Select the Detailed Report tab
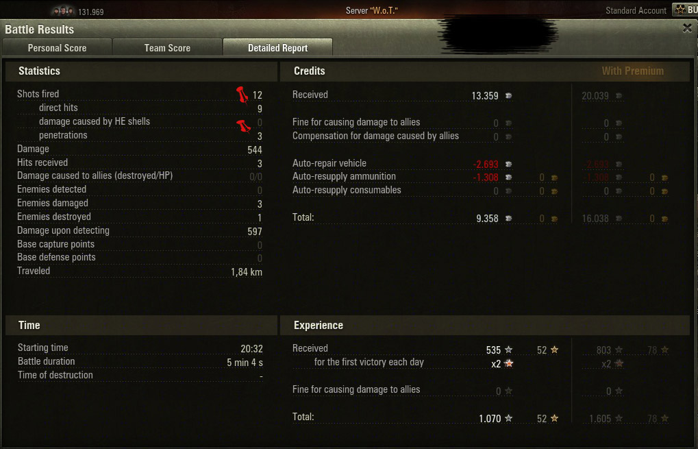The height and width of the screenshot is (449, 698). (x=278, y=48)
